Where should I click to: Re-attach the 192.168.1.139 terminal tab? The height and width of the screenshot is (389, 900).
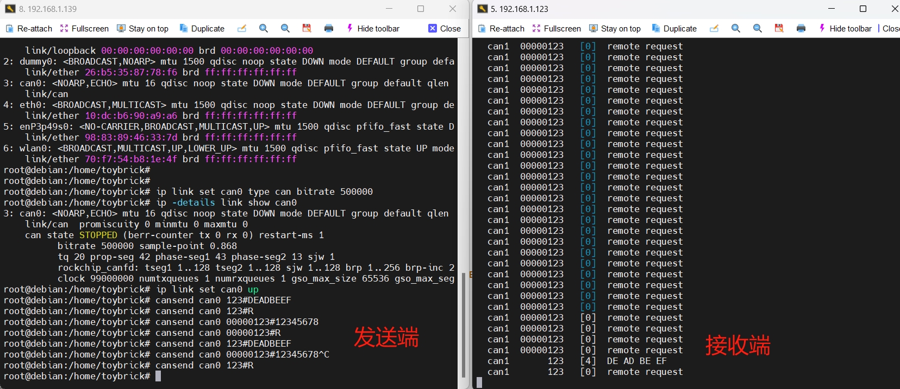point(29,28)
